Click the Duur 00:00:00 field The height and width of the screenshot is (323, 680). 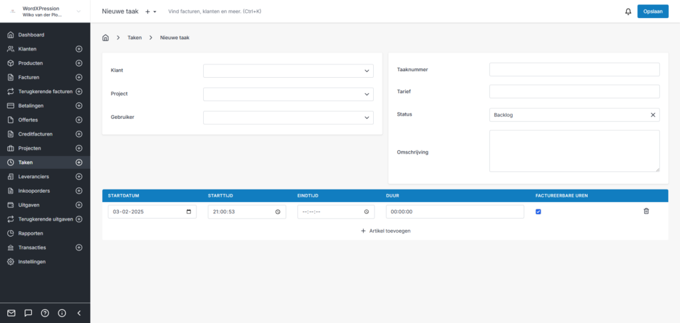click(x=454, y=212)
